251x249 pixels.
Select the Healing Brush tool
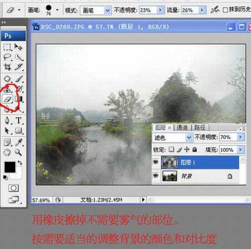pyautogui.click(x=7, y=79)
